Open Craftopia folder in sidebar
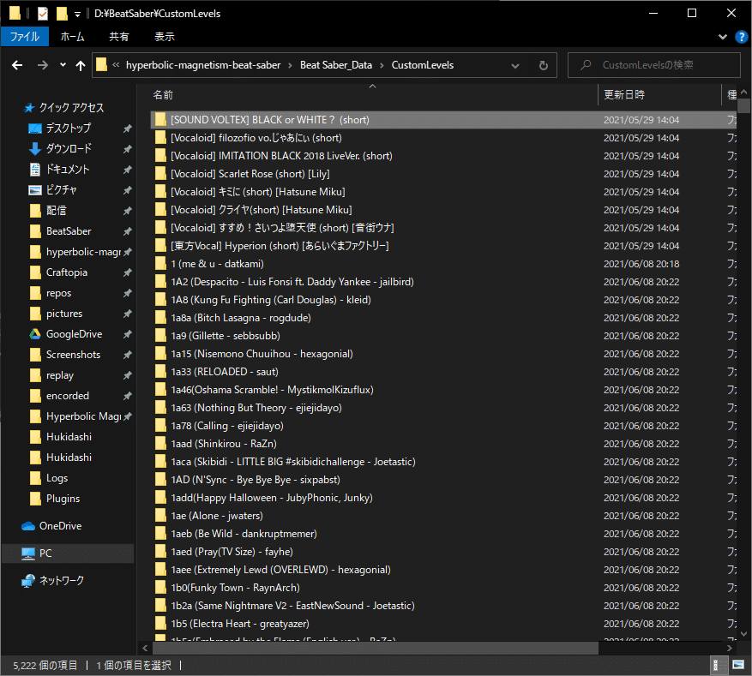Viewport: 752px width, 676px height. [x=67, y=272]
